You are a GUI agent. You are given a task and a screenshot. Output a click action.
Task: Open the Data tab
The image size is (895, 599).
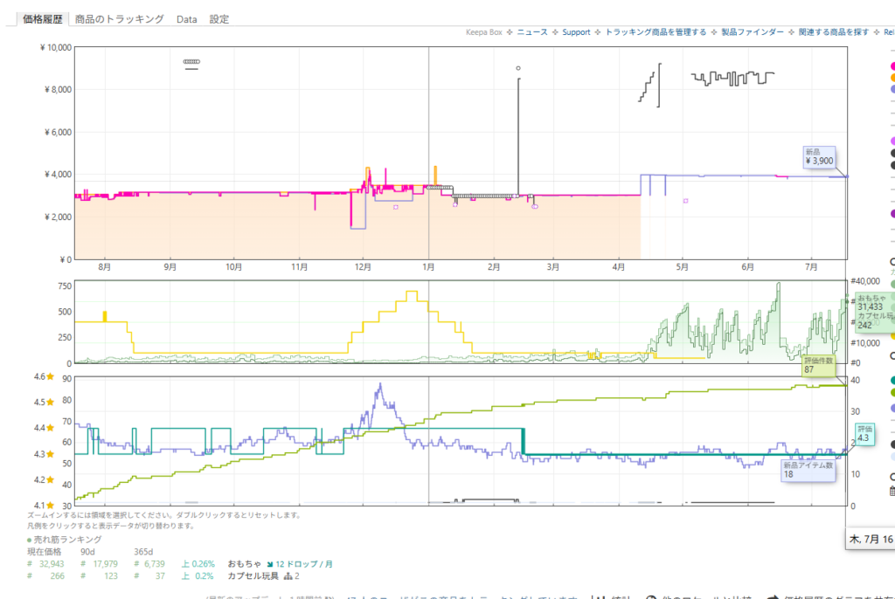pyautogui.click(x=187, y=19)
